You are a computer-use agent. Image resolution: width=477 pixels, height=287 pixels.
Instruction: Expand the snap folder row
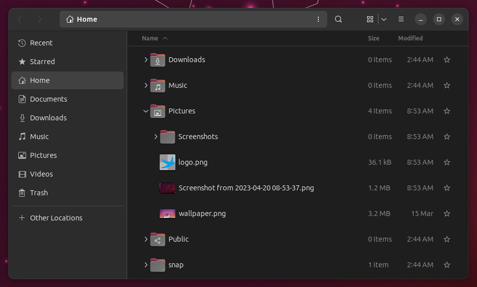pos(146,265)
